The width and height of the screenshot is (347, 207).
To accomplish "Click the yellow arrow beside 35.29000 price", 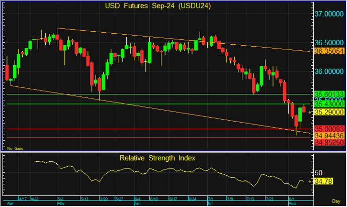I will coord(311,113).
